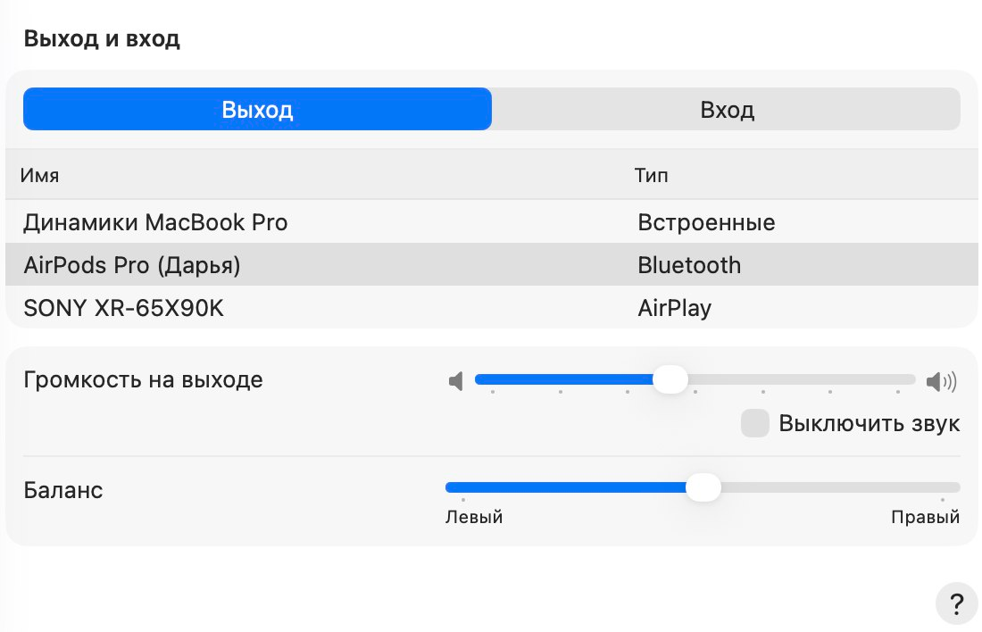Choose SONY XR-65X90K AirPlay device
The width and height of the screenshot is (982, 632).
click(123, 309)
